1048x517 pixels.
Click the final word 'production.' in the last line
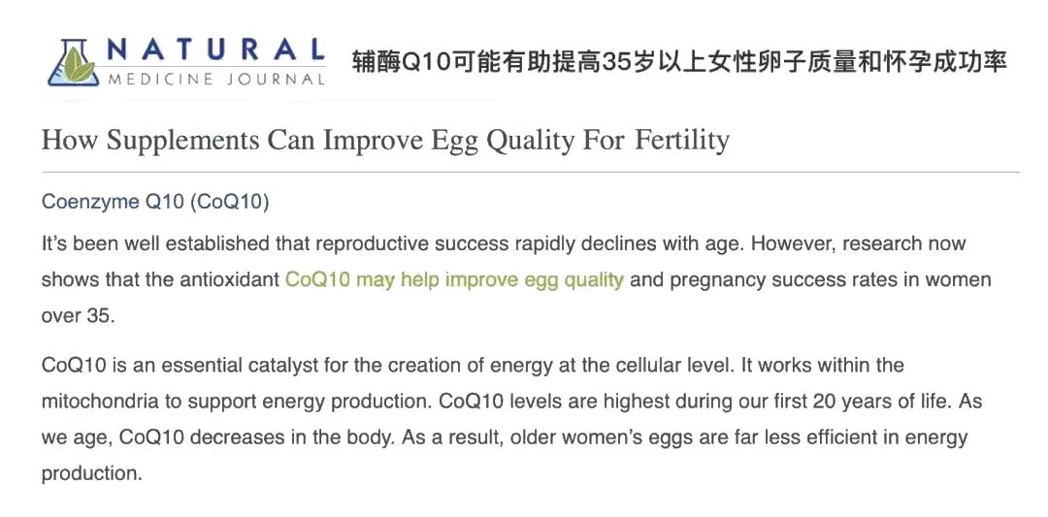[x=91, y=474]
